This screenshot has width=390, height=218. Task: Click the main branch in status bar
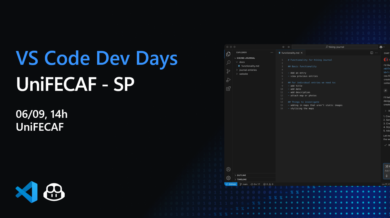coord(244,184)
